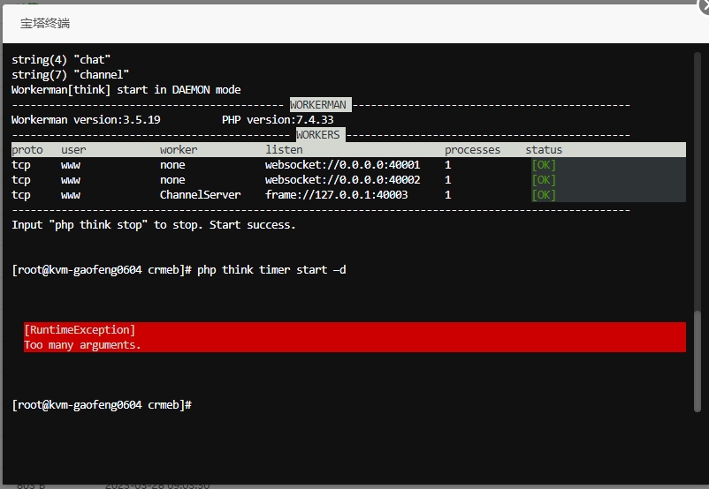709x489 pixels.
Task: Click the [RuntimeException] error heading
Action: point(80,329)
